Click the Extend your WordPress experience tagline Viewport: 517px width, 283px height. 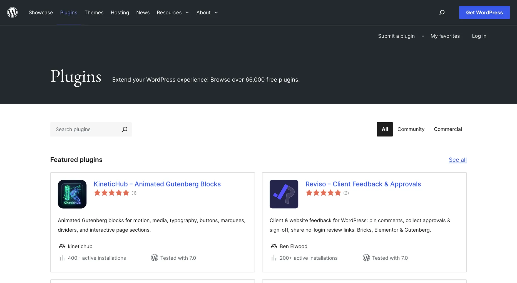coord(206,80)
